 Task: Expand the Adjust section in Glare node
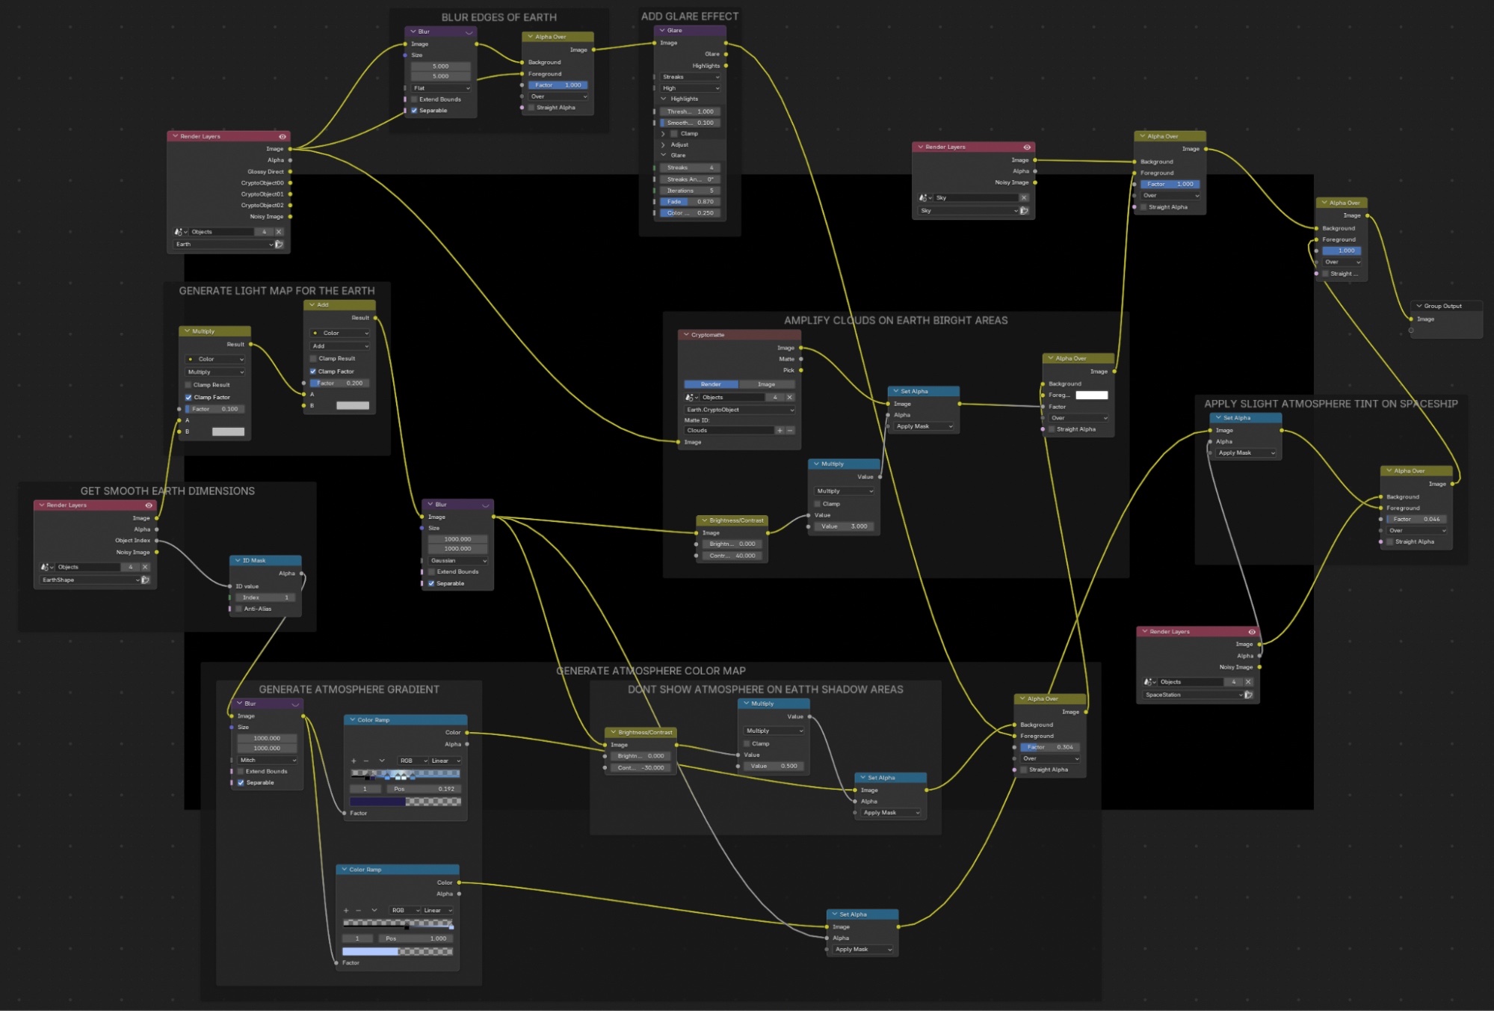679,144
